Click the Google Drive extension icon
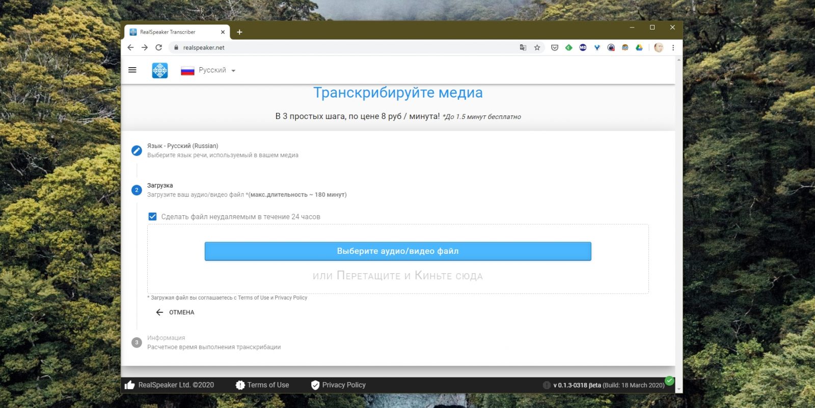Screen dimensions: 815x408 (639, 47)
